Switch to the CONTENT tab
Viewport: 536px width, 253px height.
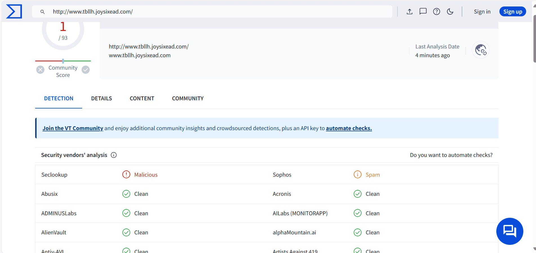click(142, 98)
